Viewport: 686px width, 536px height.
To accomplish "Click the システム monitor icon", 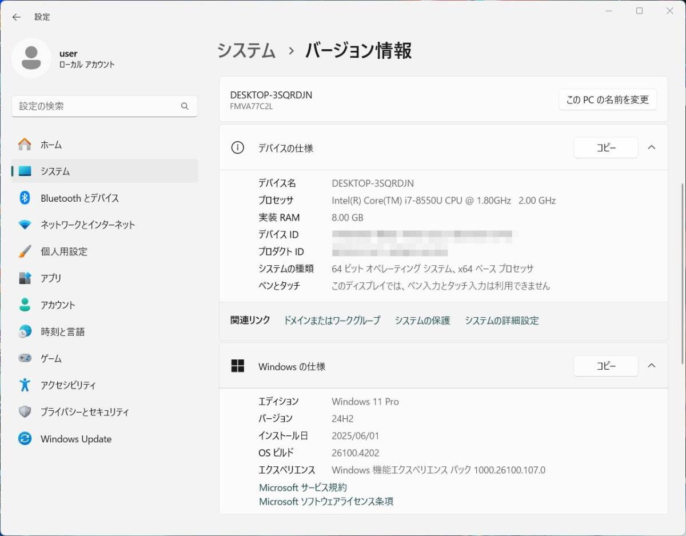I will tap(25, 171).
